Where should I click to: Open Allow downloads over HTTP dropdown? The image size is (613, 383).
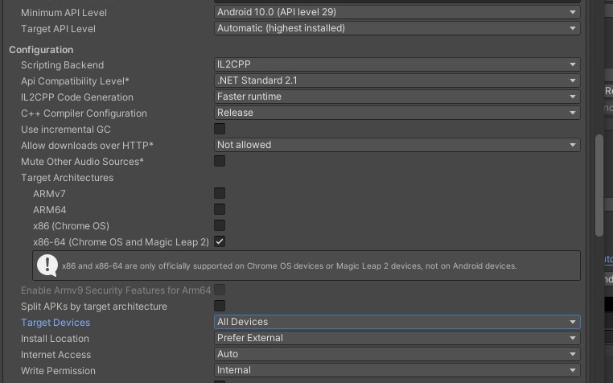(x=397, y=145)
